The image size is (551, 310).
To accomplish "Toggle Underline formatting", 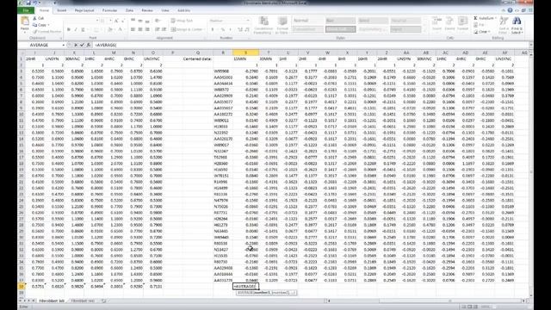I will click(x=83, y=29).
